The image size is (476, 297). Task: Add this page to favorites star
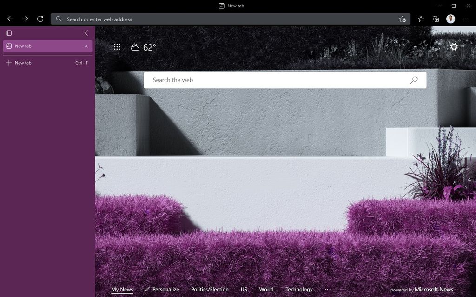[402, 19]
